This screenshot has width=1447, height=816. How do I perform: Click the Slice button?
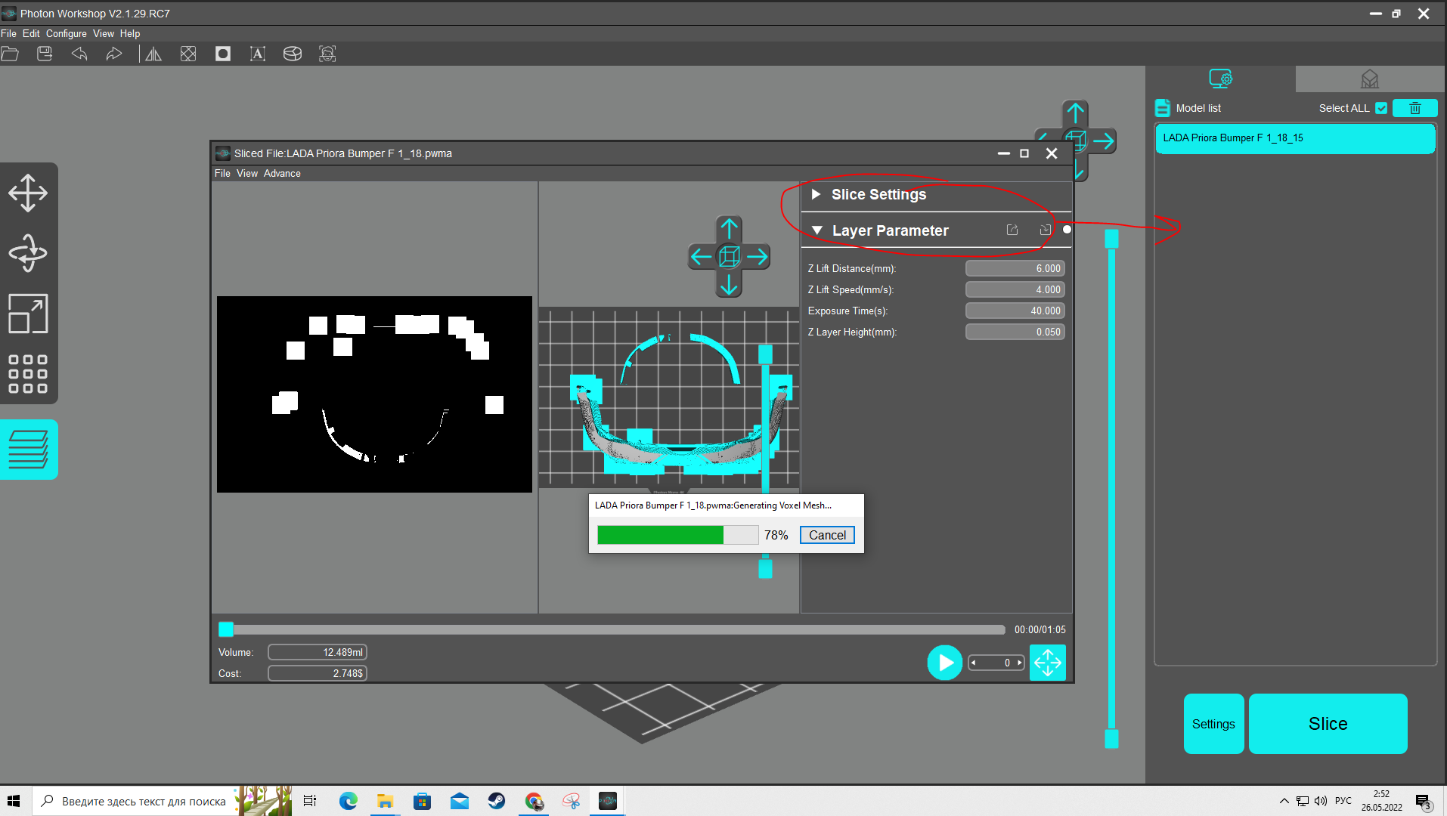click(1328, 723)
